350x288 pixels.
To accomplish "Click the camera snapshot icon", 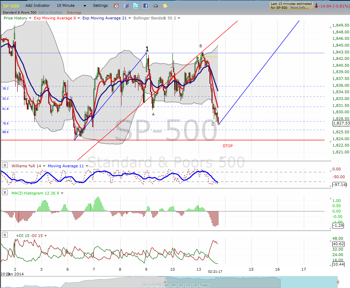I will pos(155,6).
